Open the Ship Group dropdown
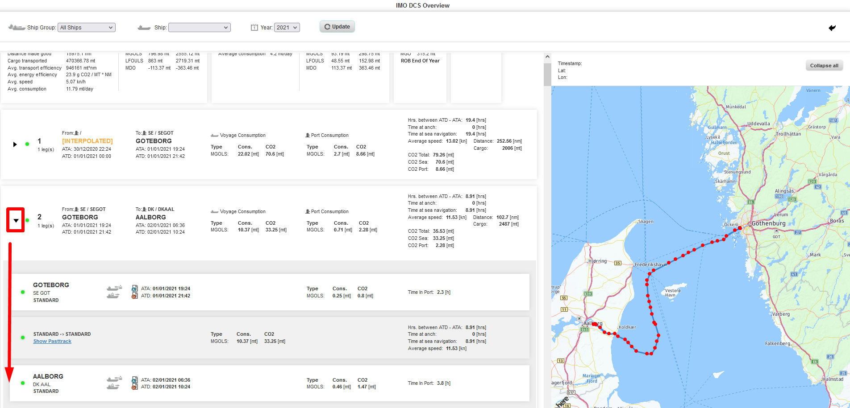 [87, 28]
